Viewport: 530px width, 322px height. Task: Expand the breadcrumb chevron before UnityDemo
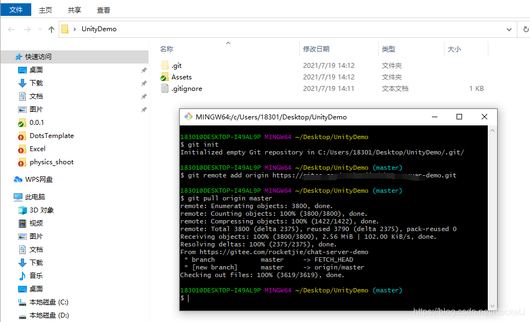[x=75, y=29]
